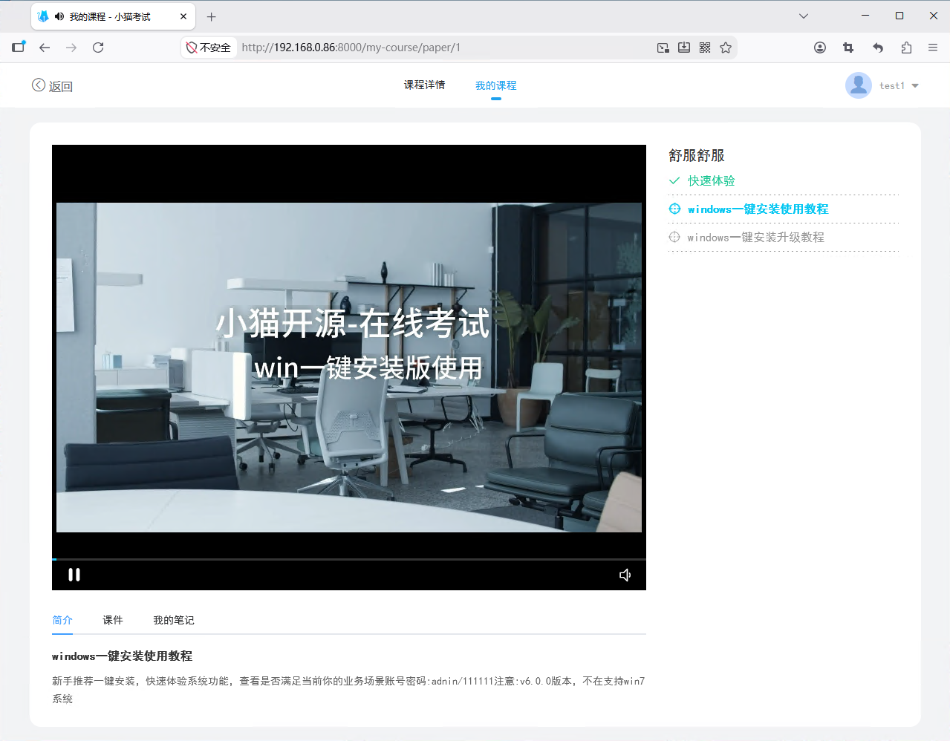Image resolution: width=950 pixels, height=741 pixels.
Task: Click the windows一键安装使用教程 heading below video
Action: click(x=122, y=656)
